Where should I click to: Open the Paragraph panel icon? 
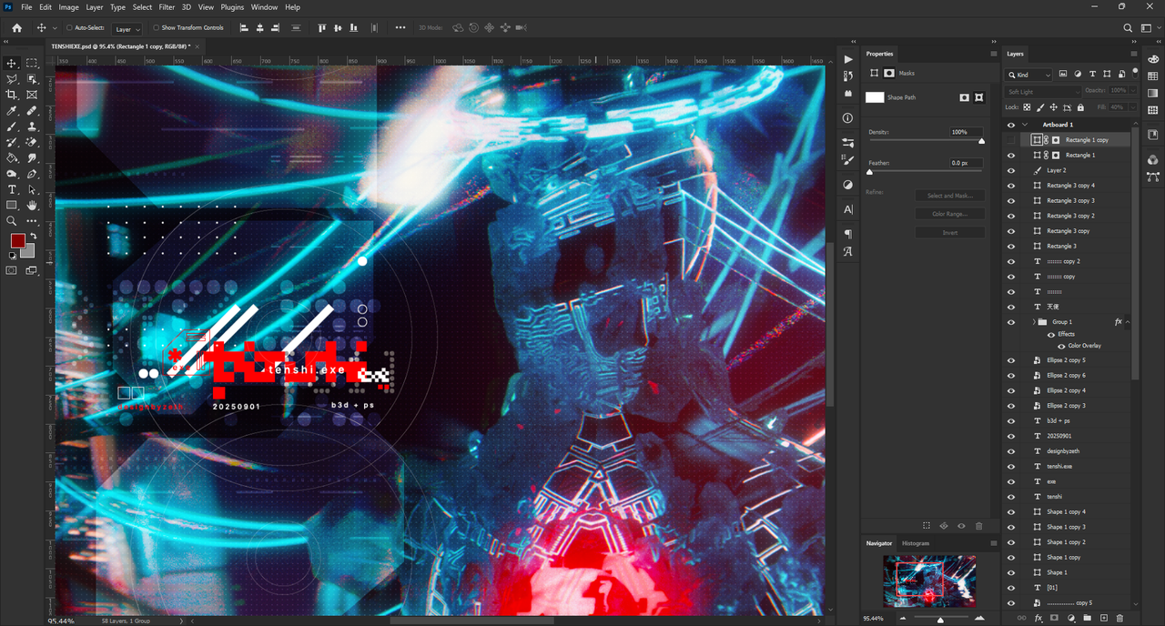coord(847,234)
